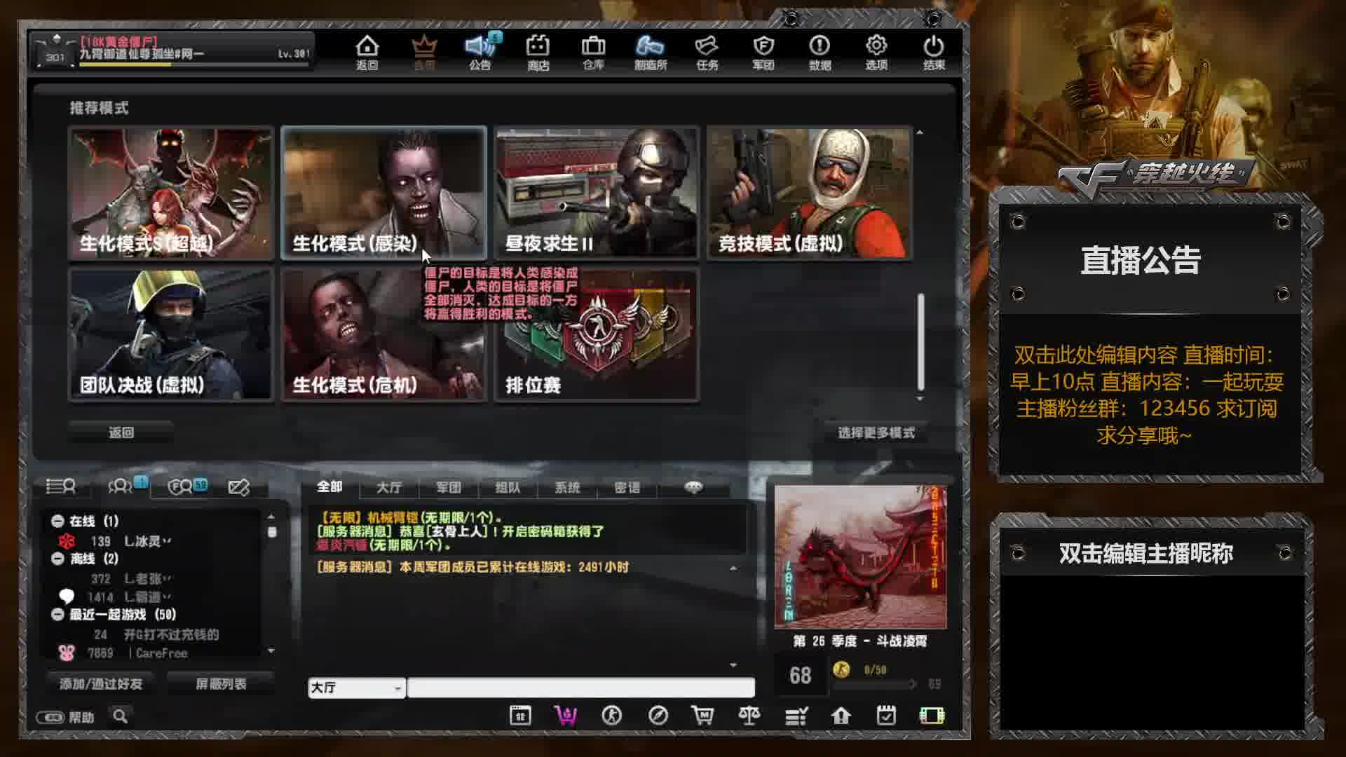The image size is (1346, 757).
Task: Select the 生化模式S(超越) mode card
Action: [x=171, y=193]
